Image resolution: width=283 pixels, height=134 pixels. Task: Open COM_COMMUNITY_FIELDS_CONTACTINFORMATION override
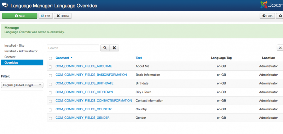click(x=93, y=101)
